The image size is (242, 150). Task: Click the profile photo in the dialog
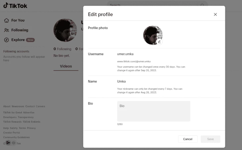(x=153, y=35)
